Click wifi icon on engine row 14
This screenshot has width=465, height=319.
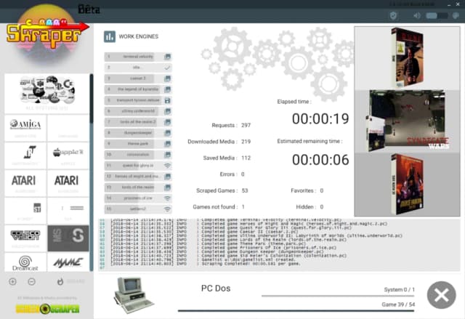167,198
